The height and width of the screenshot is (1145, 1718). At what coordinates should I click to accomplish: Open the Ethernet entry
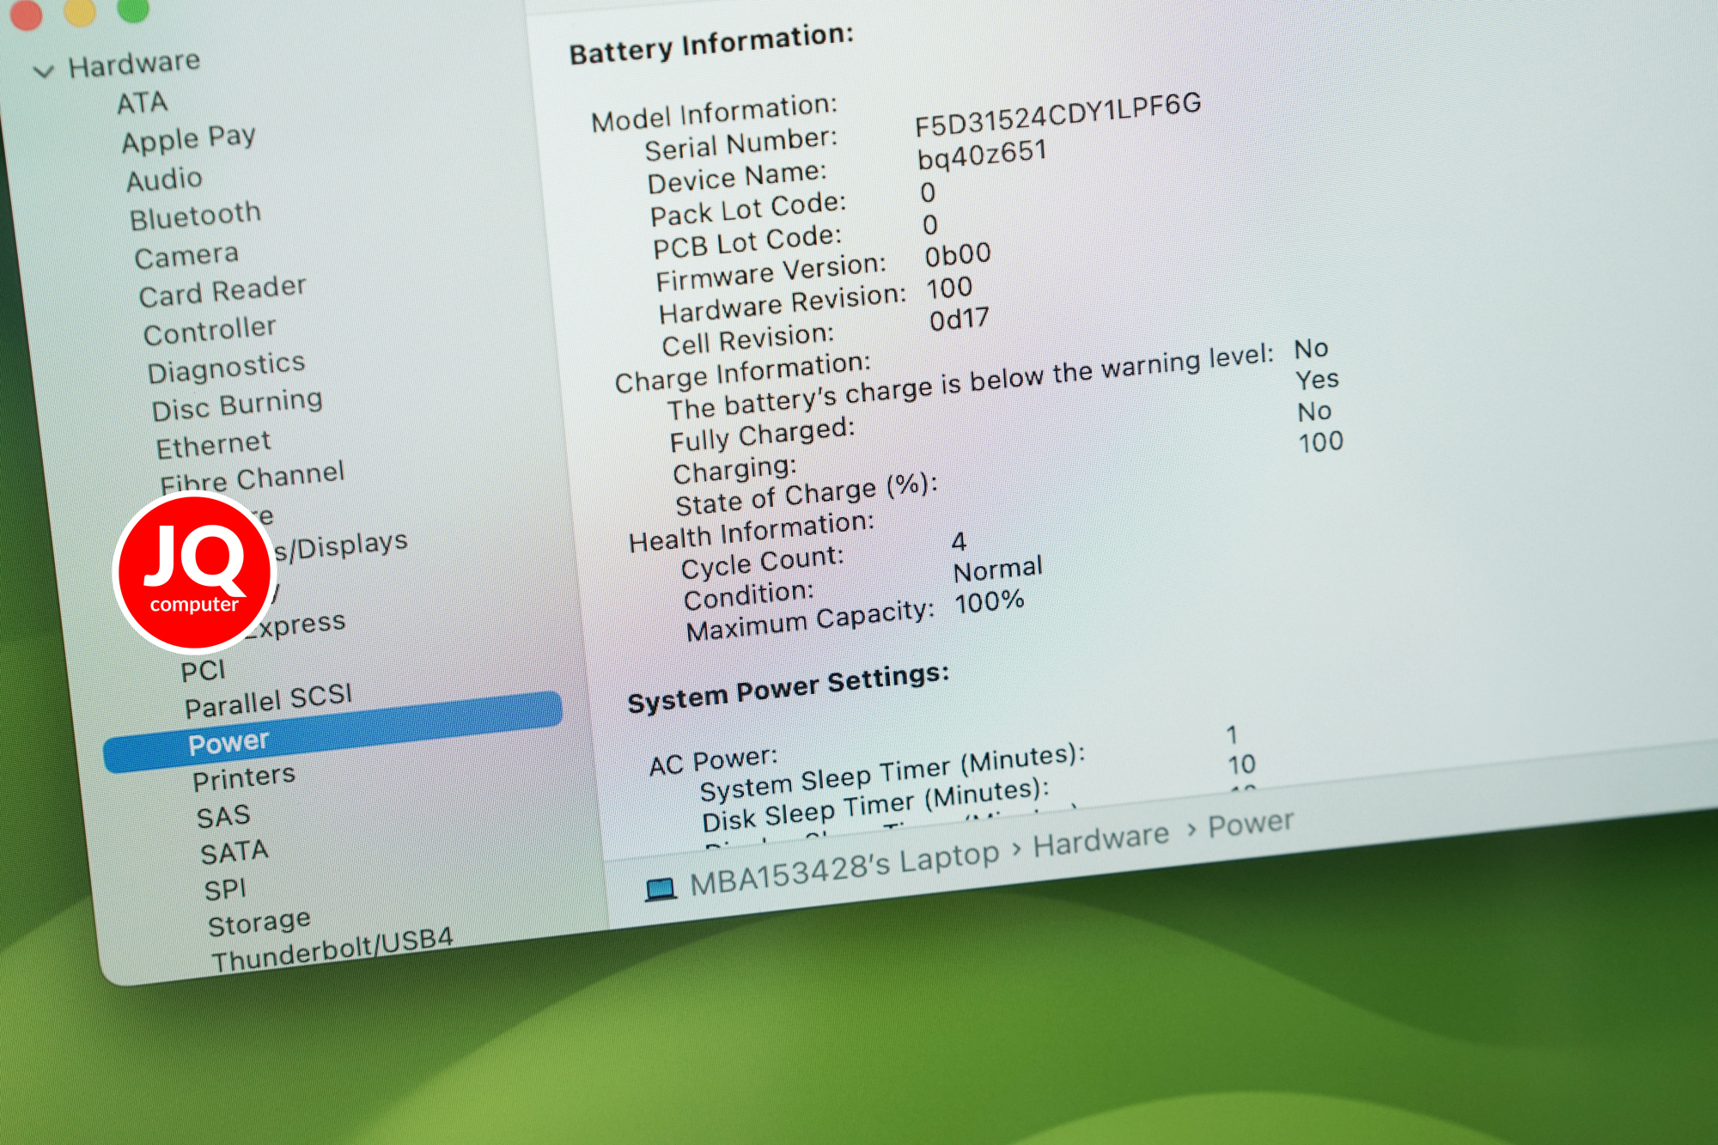point(213,446)
